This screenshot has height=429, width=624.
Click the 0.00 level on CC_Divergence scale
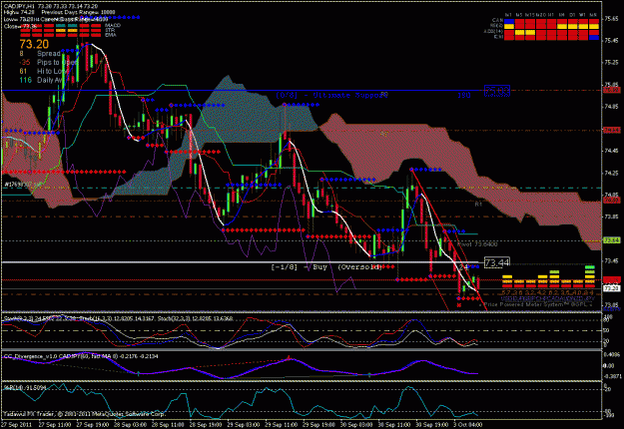tap(609, 366)
